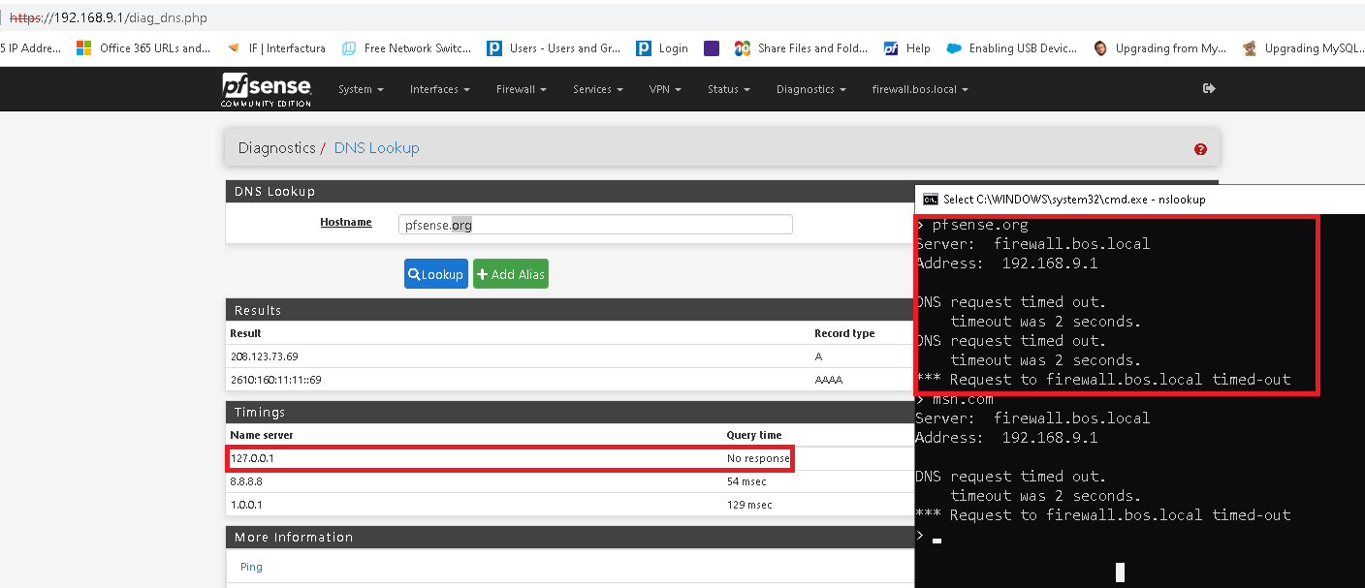Open the Free Network Switch bookmark
This screenshot has height=588, width=1365.
[x=407, y=47]
